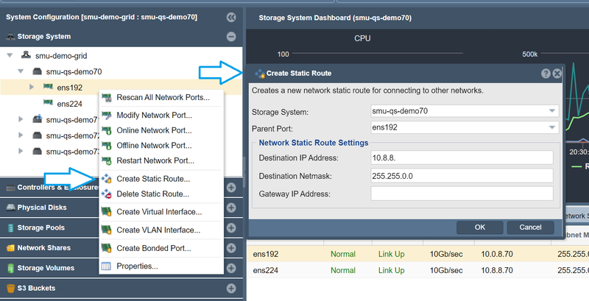Click the Destination Netmask field
This screenshot has width=589, height=301.
point(462,176)
